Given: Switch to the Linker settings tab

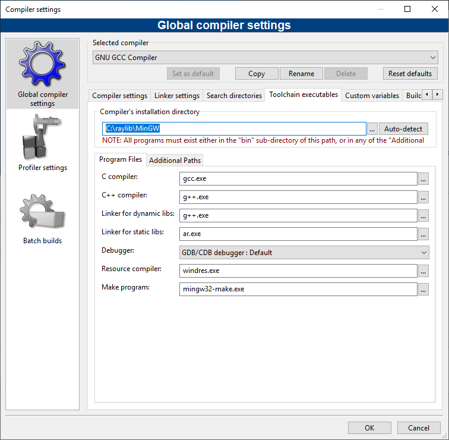Looking at the screenshot, I should 176,96.
